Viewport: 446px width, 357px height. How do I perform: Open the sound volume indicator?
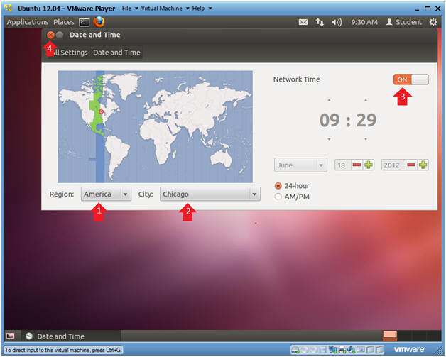pos(337,22)
